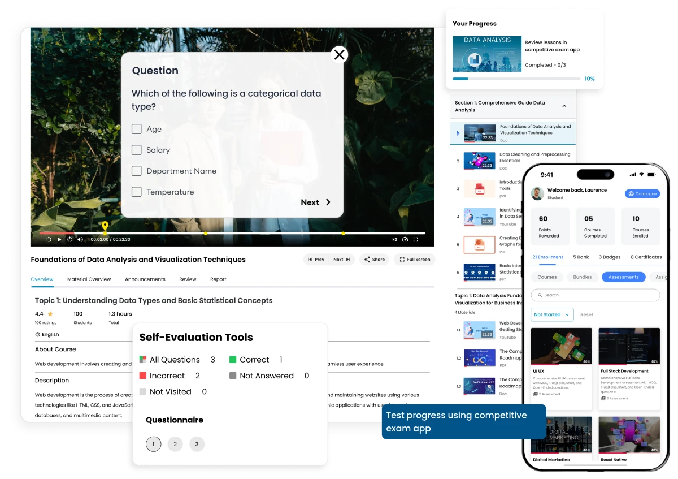The image size is (678, 479).
Task: Go to questionnaire item 2
Action: 175,444
